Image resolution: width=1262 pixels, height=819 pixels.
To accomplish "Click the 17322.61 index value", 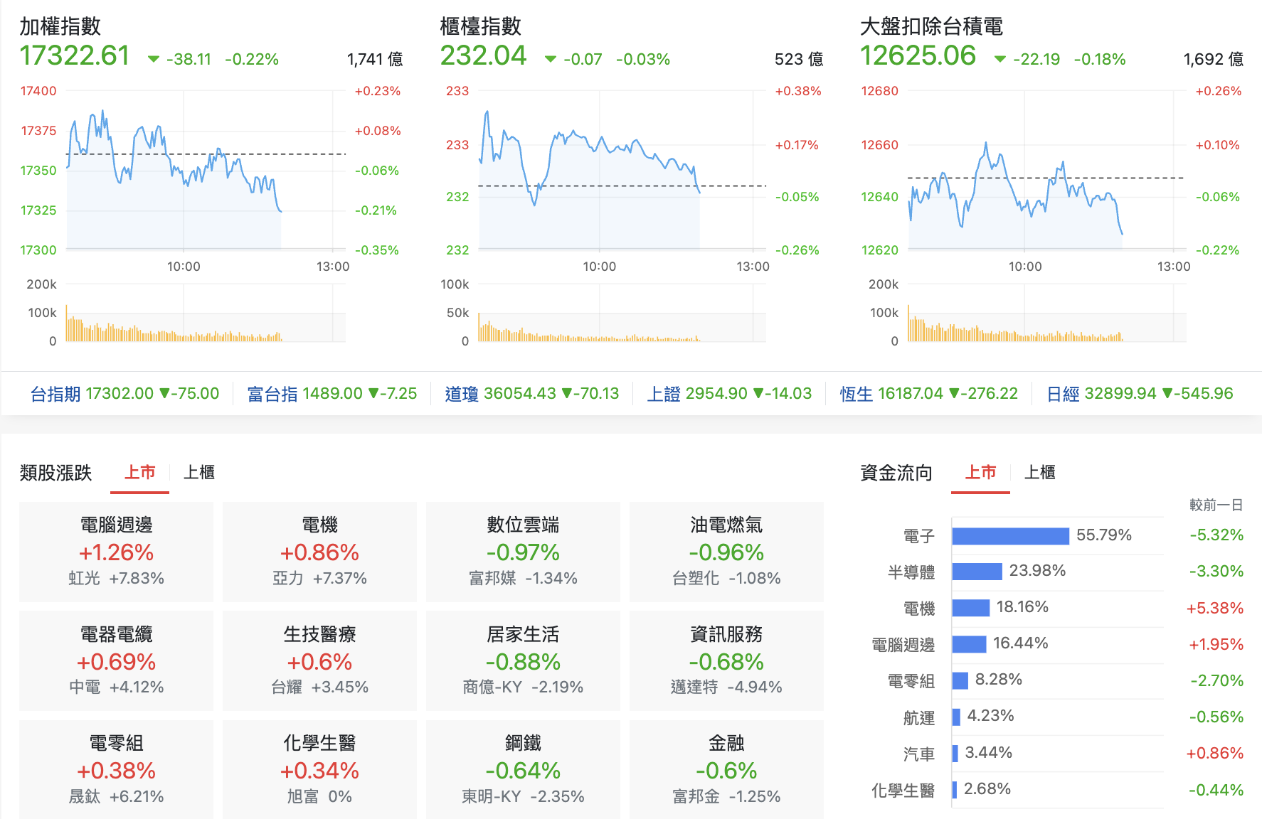I will click(75, 55).
